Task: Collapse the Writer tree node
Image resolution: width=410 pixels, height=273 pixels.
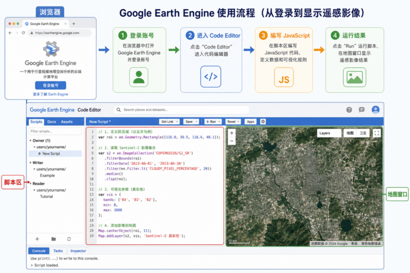Action: point(30,163)
